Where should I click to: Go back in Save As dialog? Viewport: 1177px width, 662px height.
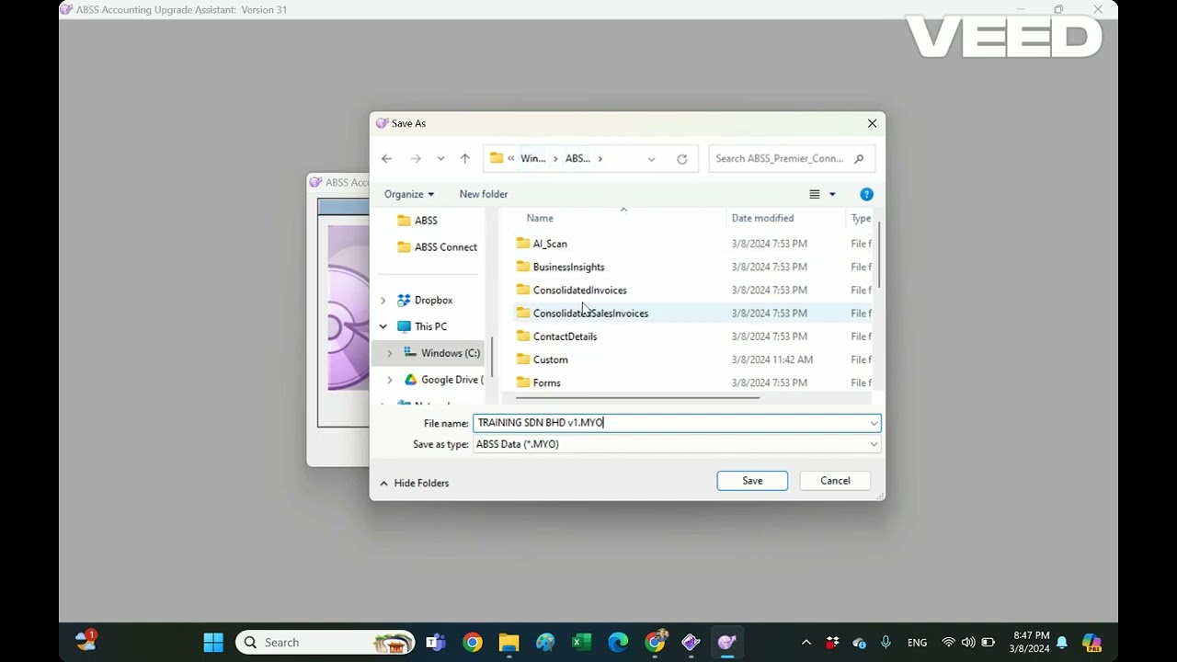tap(386, 158)
